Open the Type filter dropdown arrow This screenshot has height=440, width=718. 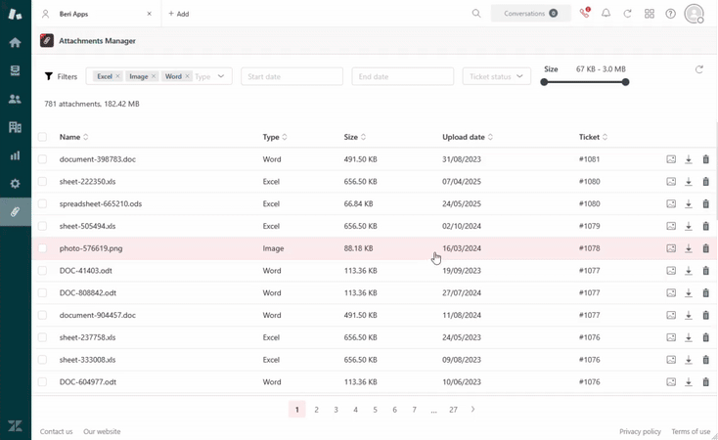[x=221, y=76]
